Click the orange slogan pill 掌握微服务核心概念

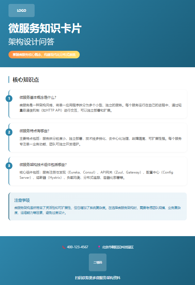pos(44,54)
